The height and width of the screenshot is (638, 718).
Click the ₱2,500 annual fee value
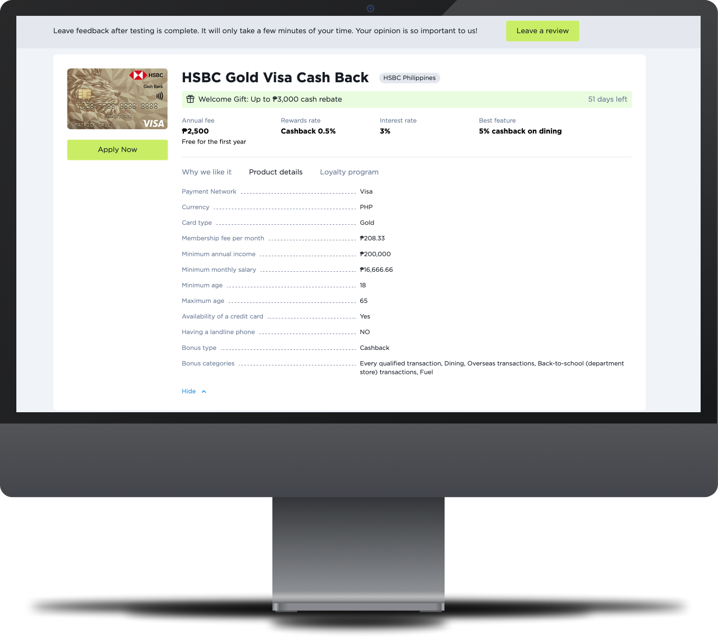tap(195, 131)
